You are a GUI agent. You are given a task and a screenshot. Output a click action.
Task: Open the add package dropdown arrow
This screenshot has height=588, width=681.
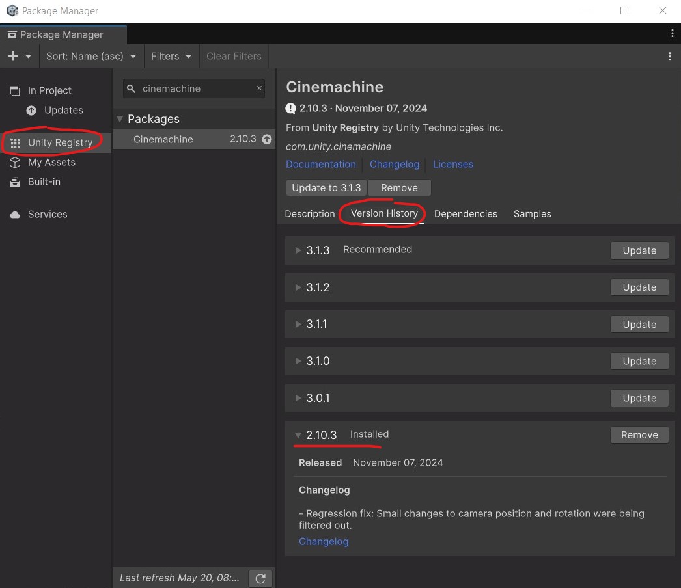tap(28, 57)
